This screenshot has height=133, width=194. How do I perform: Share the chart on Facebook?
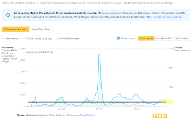pyautogui.click(x=155, y=116)
